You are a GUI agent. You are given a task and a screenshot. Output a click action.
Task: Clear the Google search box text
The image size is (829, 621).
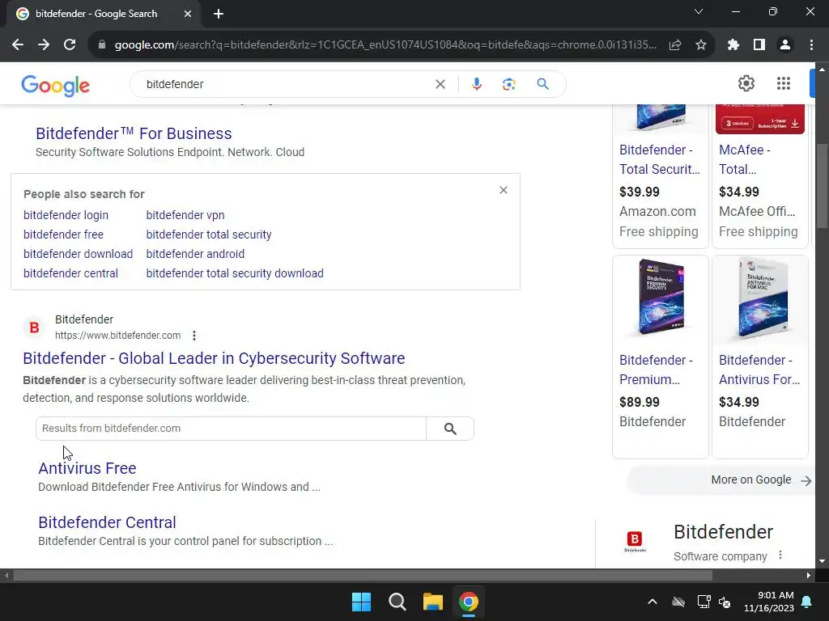click(440, 84)
